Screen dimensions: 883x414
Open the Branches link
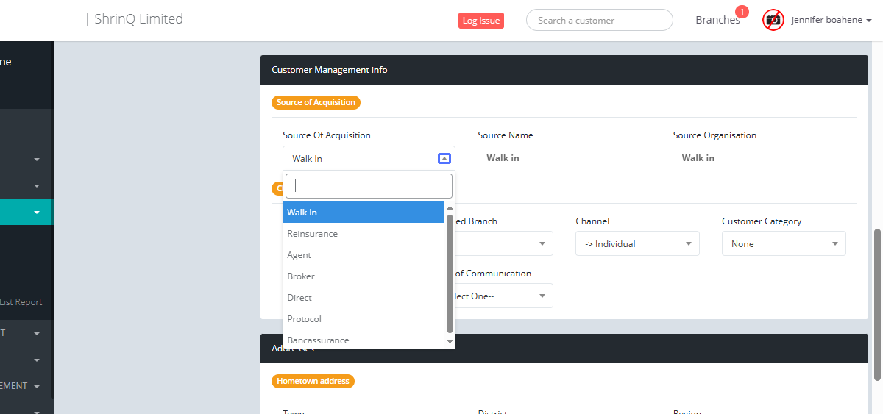(x=717, y=20)
